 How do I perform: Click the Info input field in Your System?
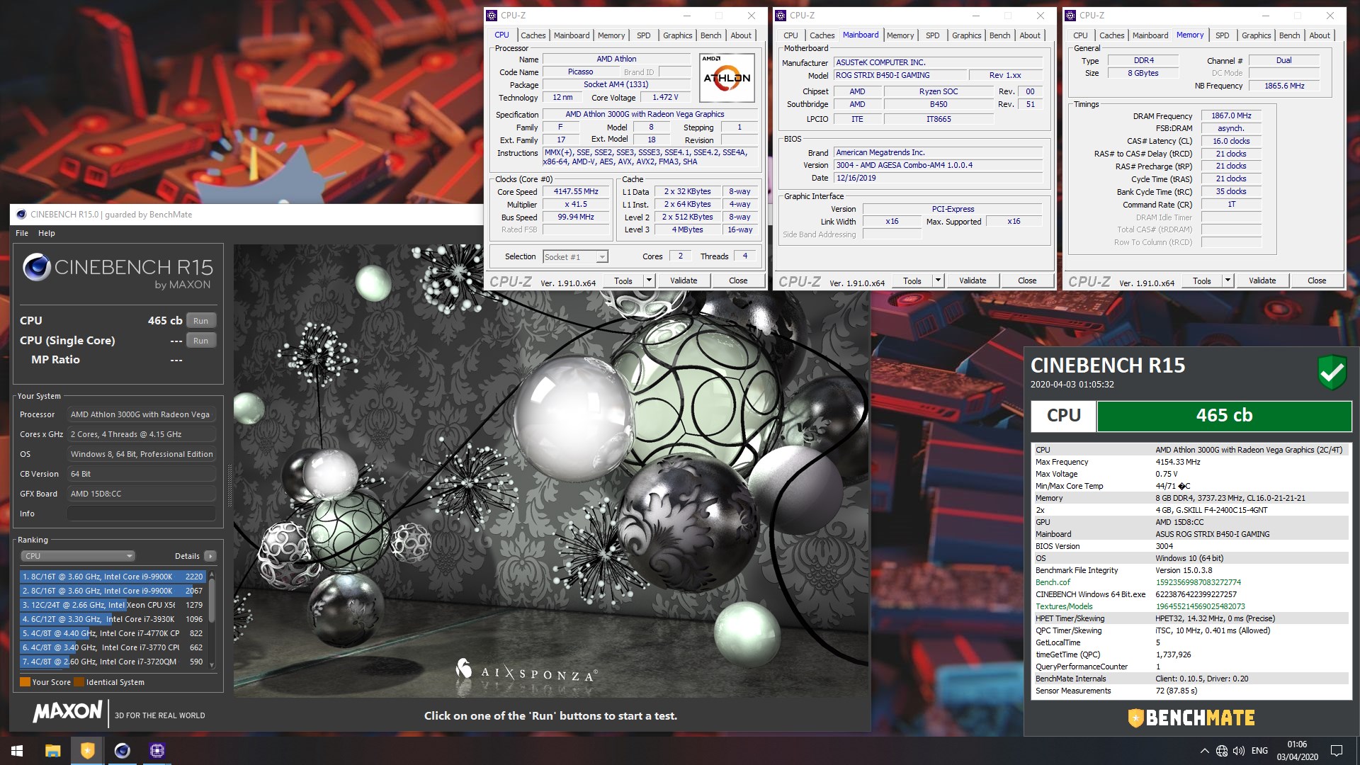pos(142,514)
